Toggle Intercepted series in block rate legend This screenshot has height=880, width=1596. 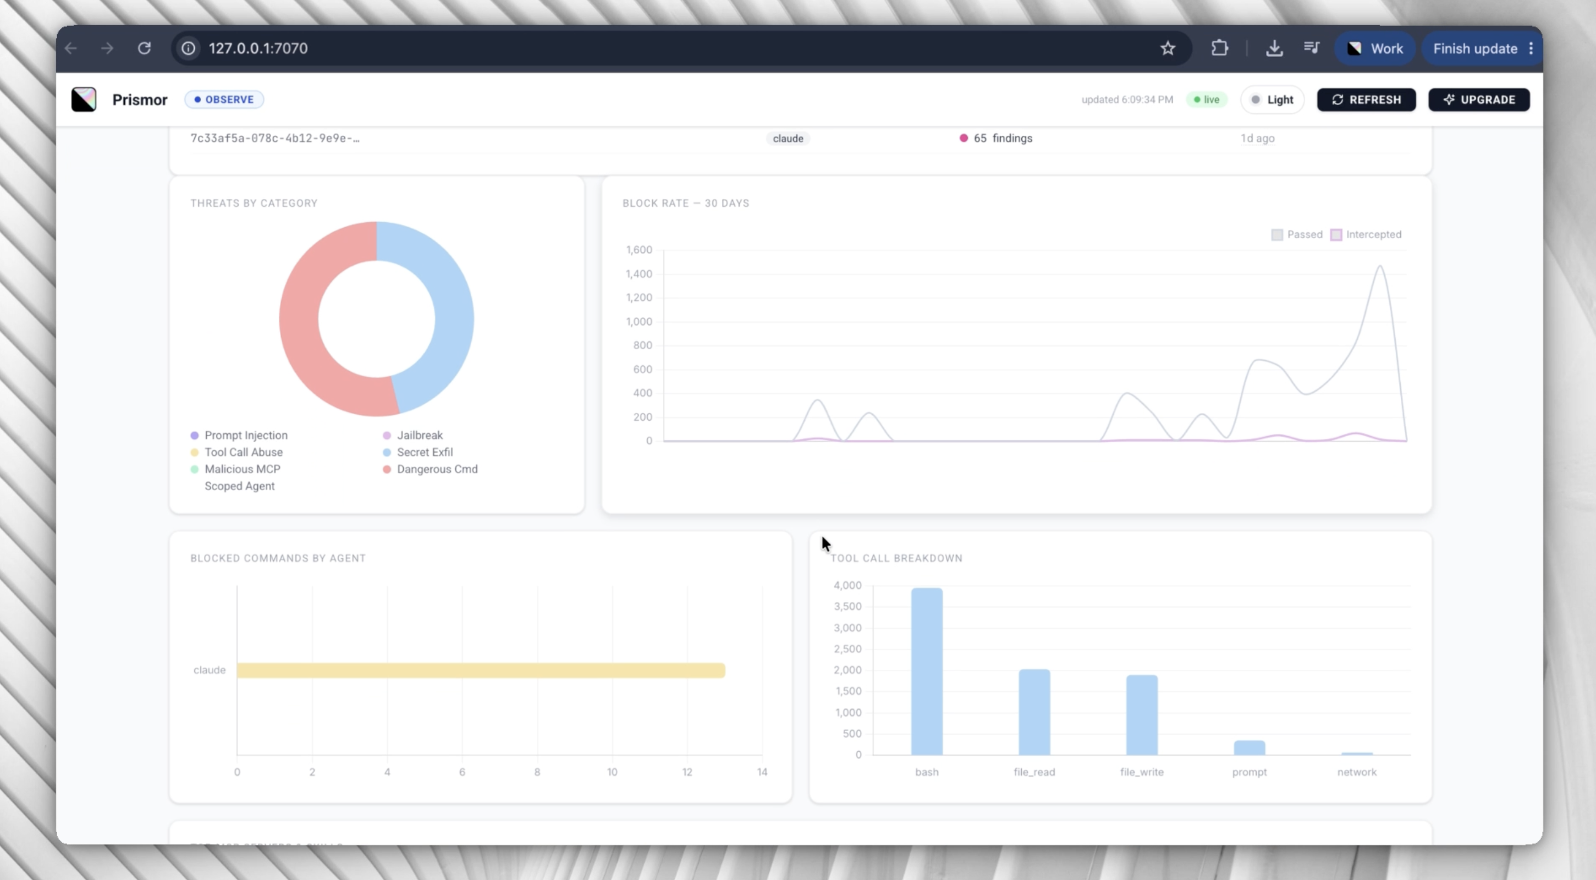pyautogui.click(x=1366, y=235)
